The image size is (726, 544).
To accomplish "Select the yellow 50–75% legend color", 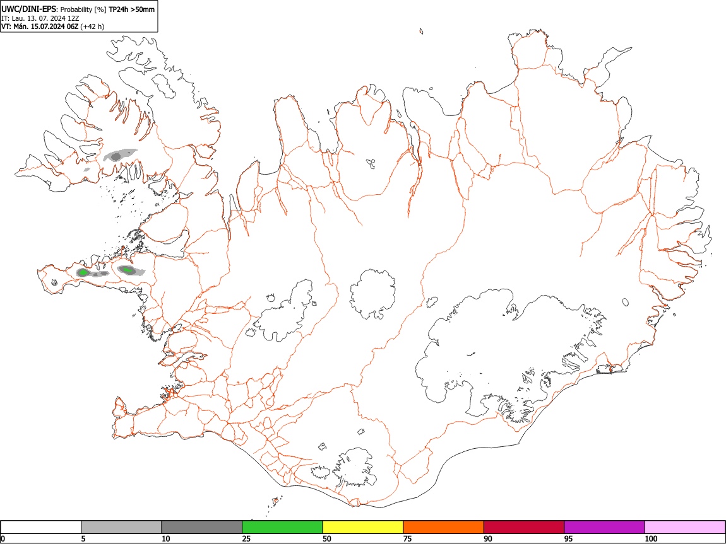I will pos(362,527).
